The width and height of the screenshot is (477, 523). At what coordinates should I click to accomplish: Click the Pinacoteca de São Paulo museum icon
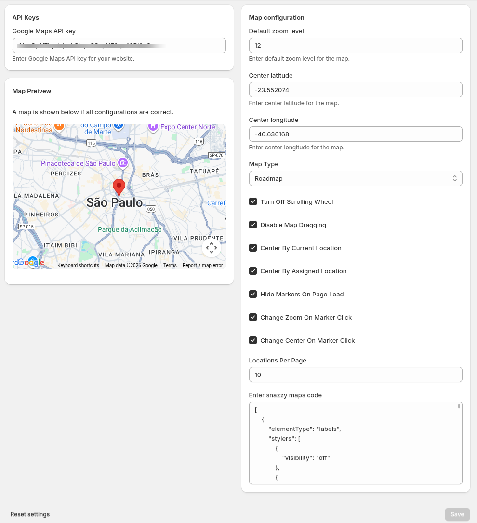pos(123,163)
